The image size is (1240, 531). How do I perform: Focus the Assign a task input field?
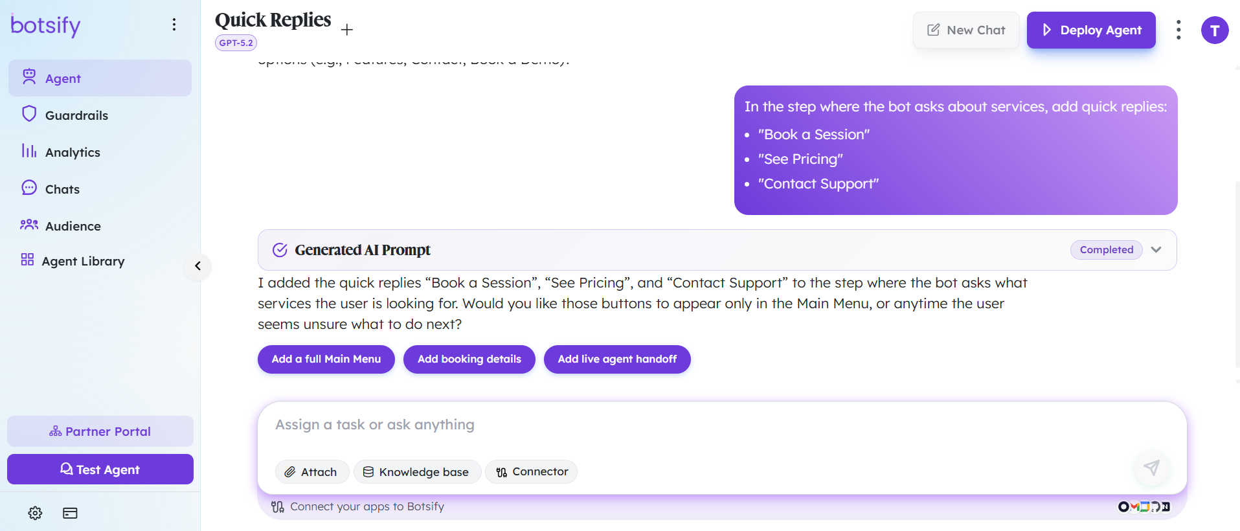coord(722,425)
